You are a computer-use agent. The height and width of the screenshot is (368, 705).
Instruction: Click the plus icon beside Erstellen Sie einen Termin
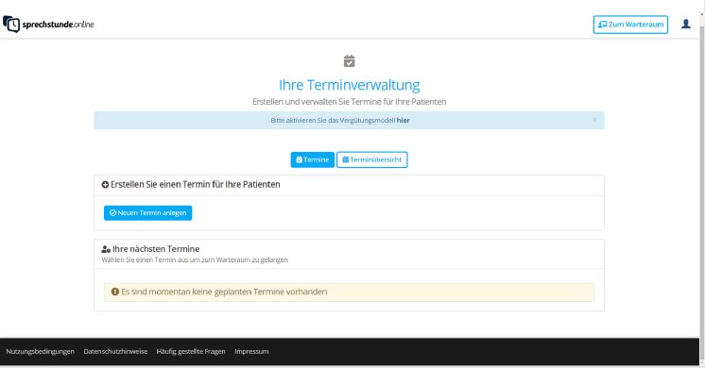point(105,184)
